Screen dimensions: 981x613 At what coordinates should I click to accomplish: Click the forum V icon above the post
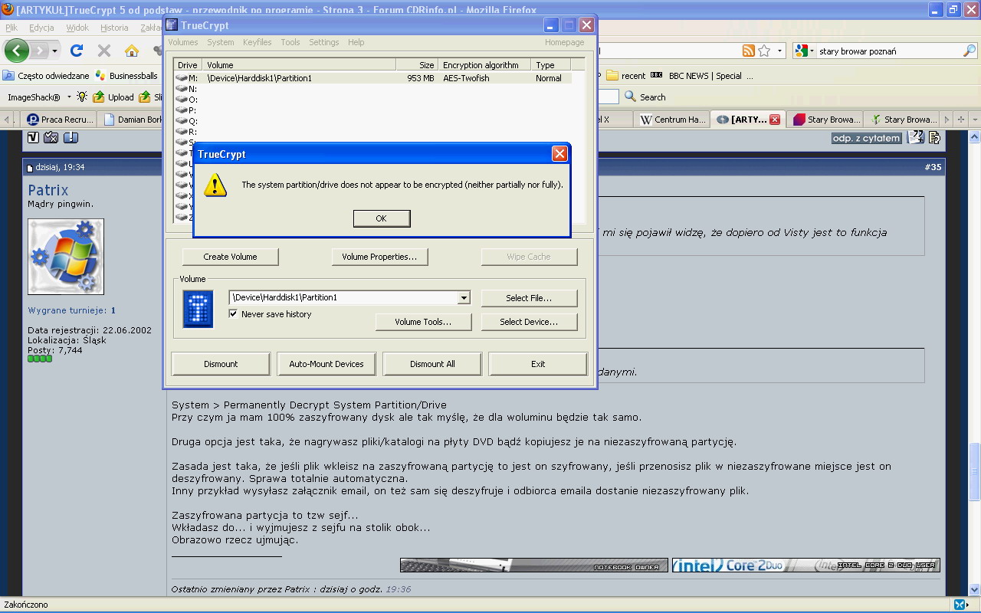pos(33,138)
